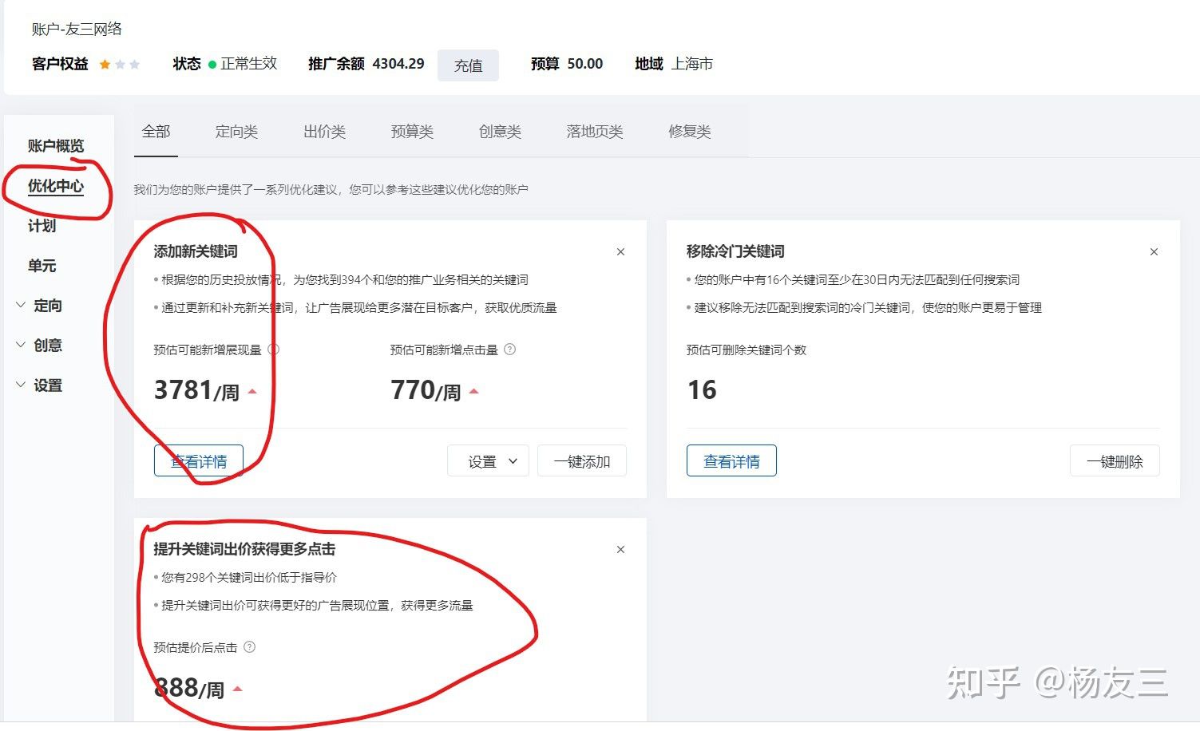Close the 添加新关键词 suggestion card
Viewport: 1200px width, 731px height.
point(620,252)
